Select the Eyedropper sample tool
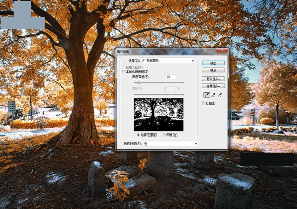 point(207,95)
